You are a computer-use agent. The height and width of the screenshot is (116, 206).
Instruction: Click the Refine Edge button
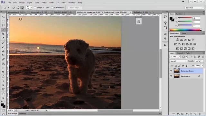pyautogui.click(x=75, y=8)
